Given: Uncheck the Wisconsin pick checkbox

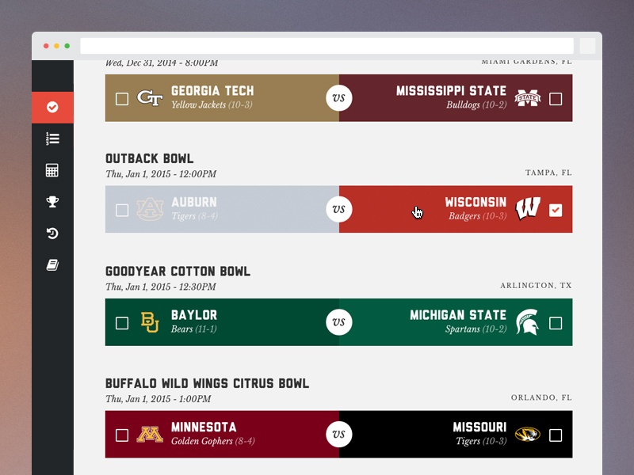Looking at the screenshot, I should point(556,210).
